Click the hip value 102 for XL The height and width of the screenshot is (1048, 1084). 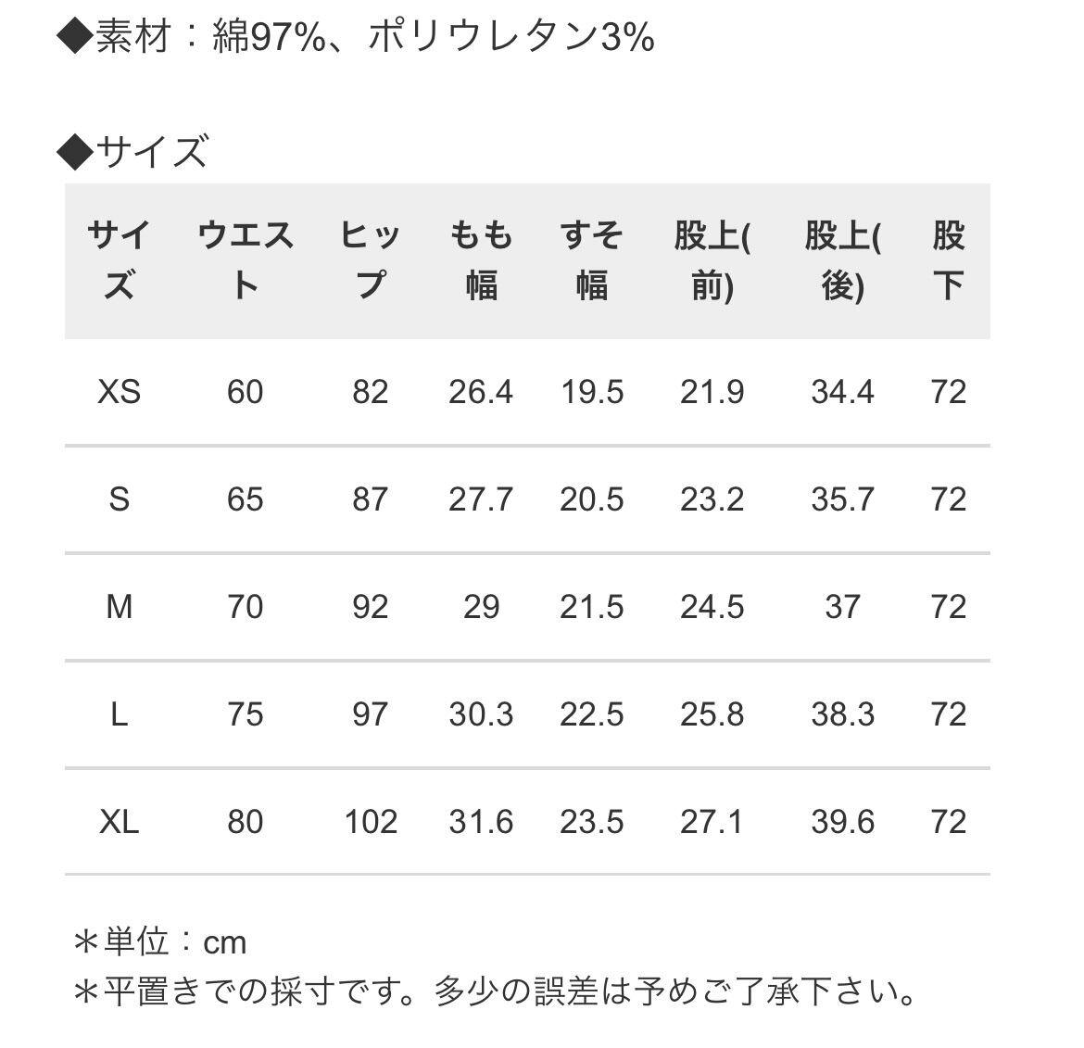tap(371, 822)
